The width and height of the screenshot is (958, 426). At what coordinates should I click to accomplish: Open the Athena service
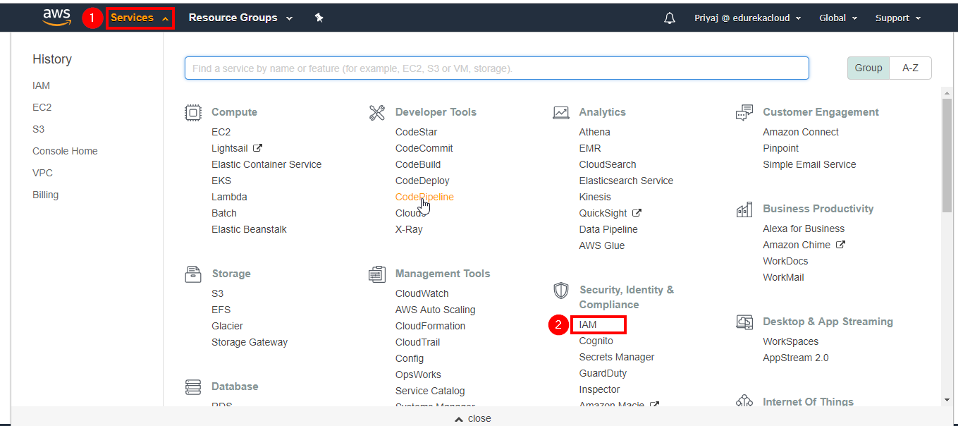(594, 132)
